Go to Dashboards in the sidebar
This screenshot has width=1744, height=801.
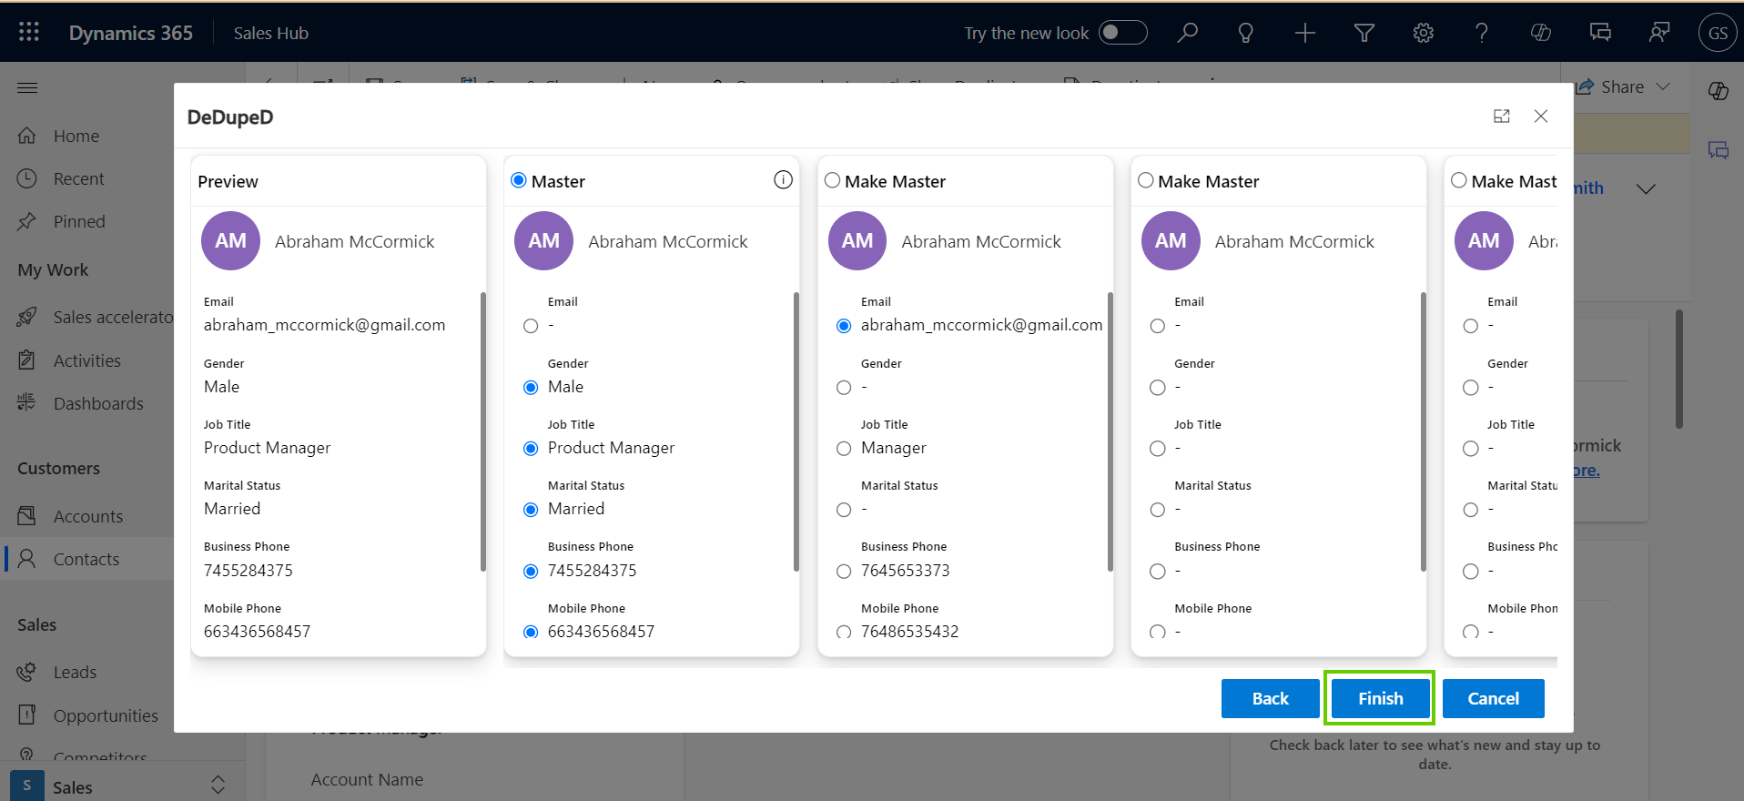coord(97,403)
